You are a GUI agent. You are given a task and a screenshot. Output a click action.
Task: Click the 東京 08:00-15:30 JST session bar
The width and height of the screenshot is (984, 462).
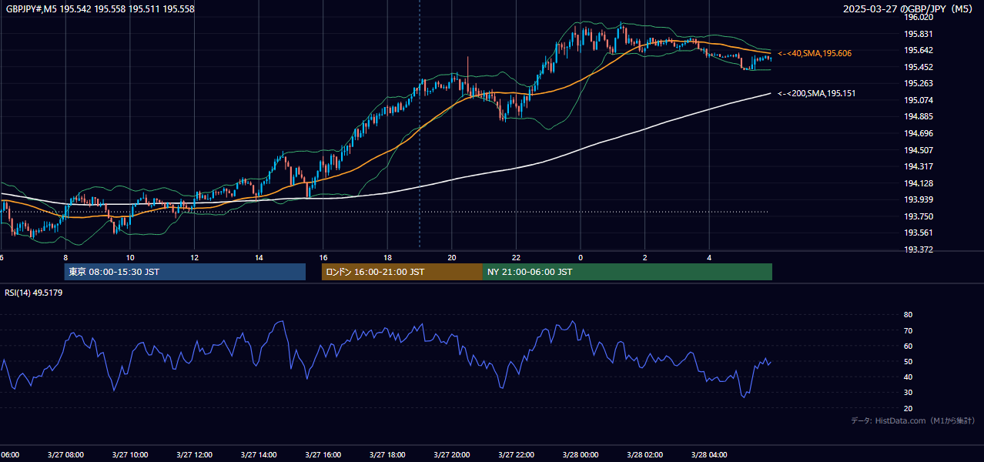(x=185, y=272)
